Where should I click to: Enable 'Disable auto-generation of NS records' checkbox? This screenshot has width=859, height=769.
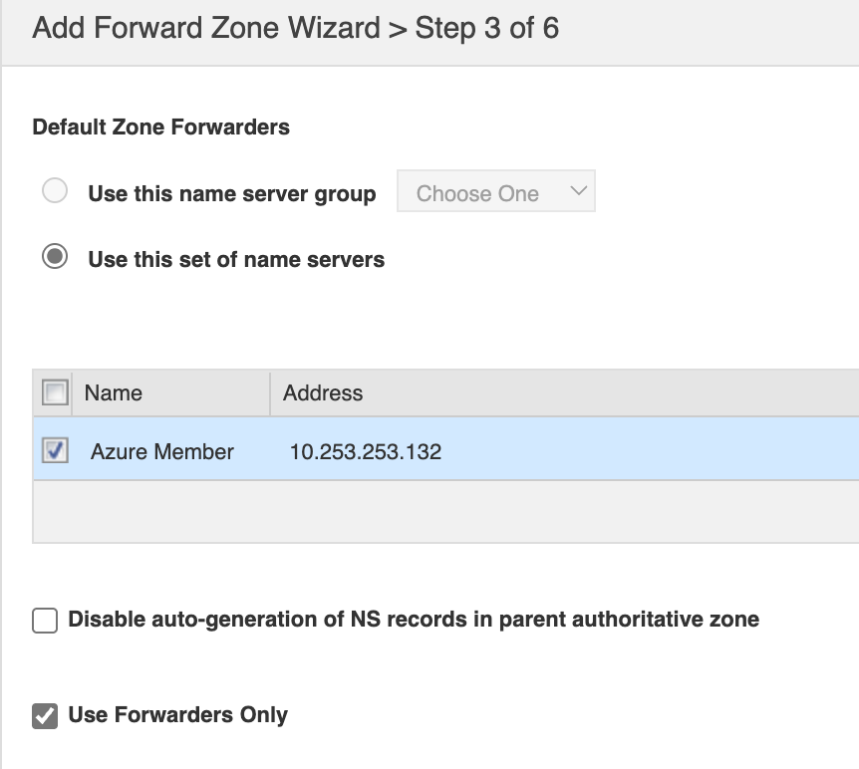coord(45,622)
